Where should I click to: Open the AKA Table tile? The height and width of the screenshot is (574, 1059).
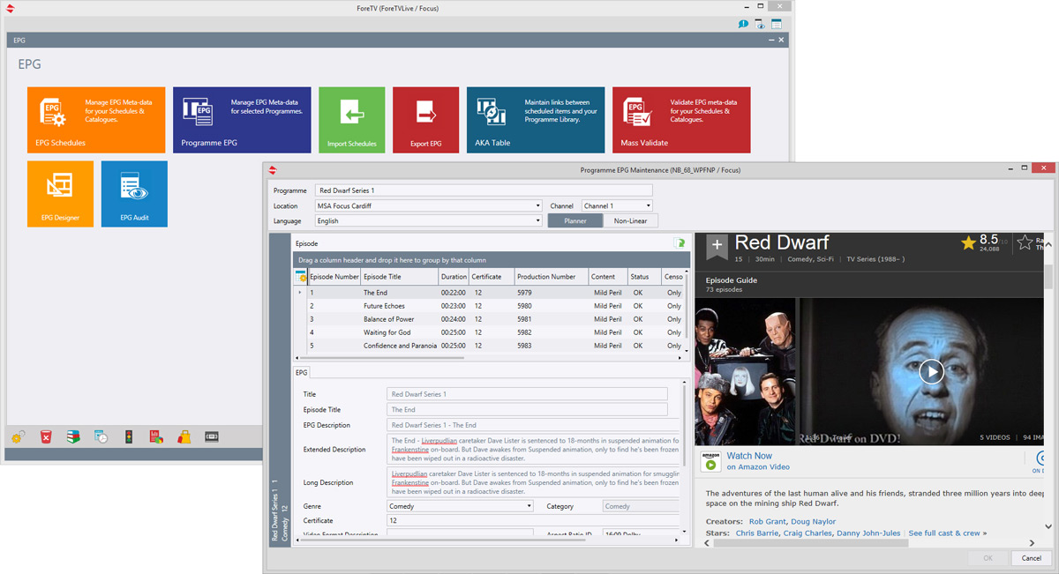536,120
